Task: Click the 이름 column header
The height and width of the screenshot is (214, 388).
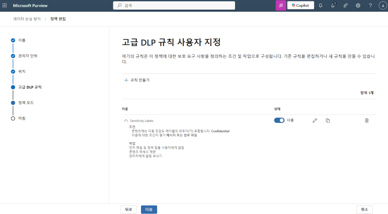Action: [x=125, y=109]
